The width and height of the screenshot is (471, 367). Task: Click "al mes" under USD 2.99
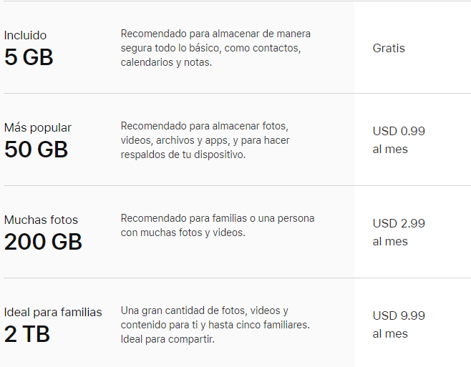[390, 242]
